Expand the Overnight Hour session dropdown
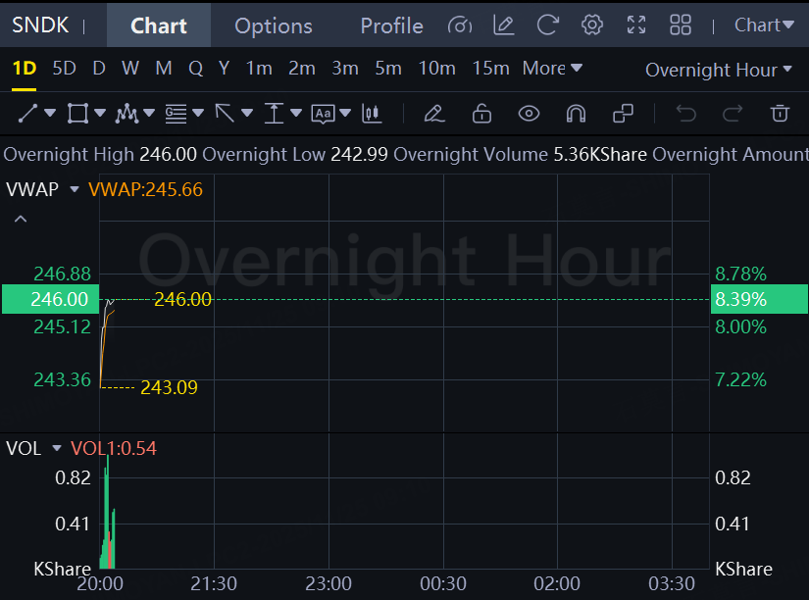 coord(718,70)
